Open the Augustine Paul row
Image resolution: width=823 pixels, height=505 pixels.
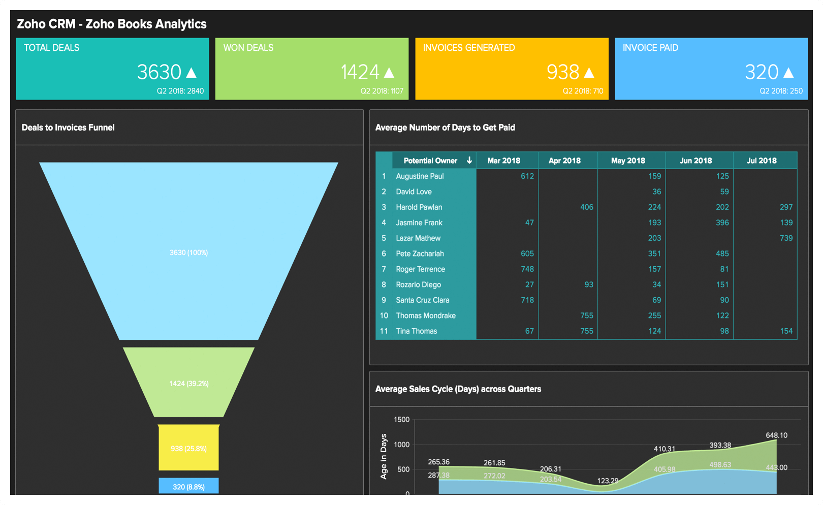420,176
